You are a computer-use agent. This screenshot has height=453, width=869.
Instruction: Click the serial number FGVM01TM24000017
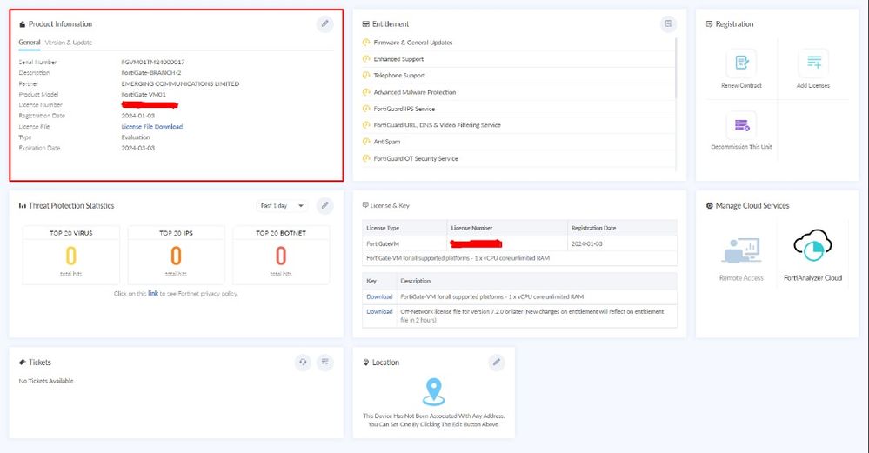pyautogui.click(x=153, y=62)
